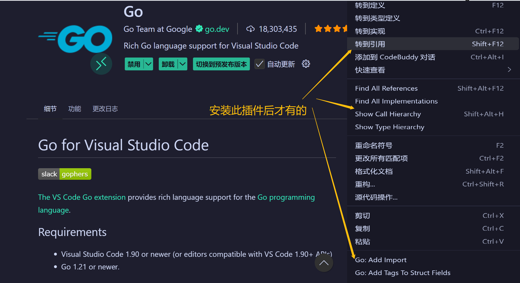Expand the 快速查看 submenu arrow
Image resolution: width=520 pixels, height=283 pixels.
[x=509, y=70]
